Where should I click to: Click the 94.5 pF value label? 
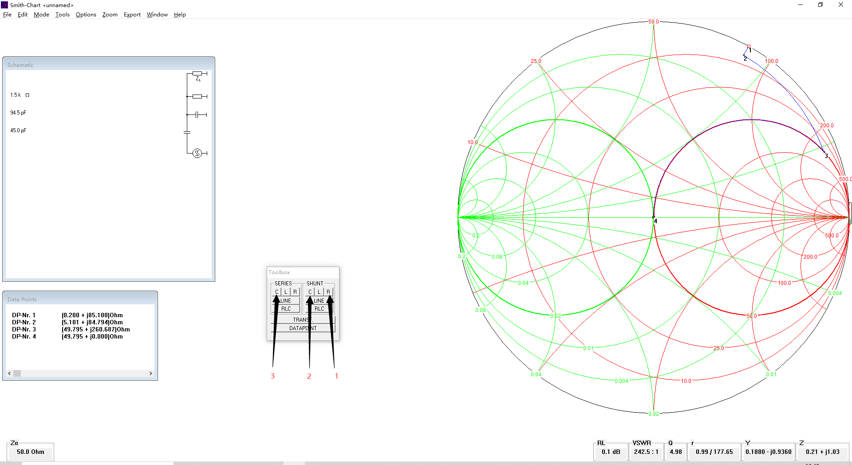18,113
